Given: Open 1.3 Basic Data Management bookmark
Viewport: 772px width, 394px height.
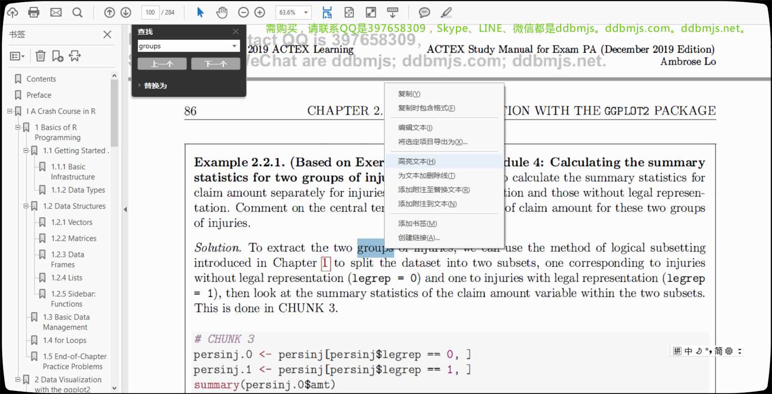Looking at the screenshot, I should 66,322.
